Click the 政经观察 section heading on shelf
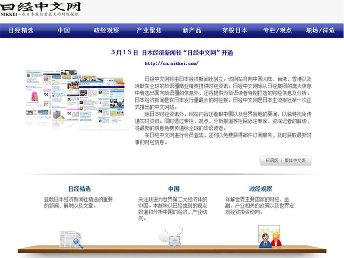This screenshot has height=258, width=344. [260, 189]
